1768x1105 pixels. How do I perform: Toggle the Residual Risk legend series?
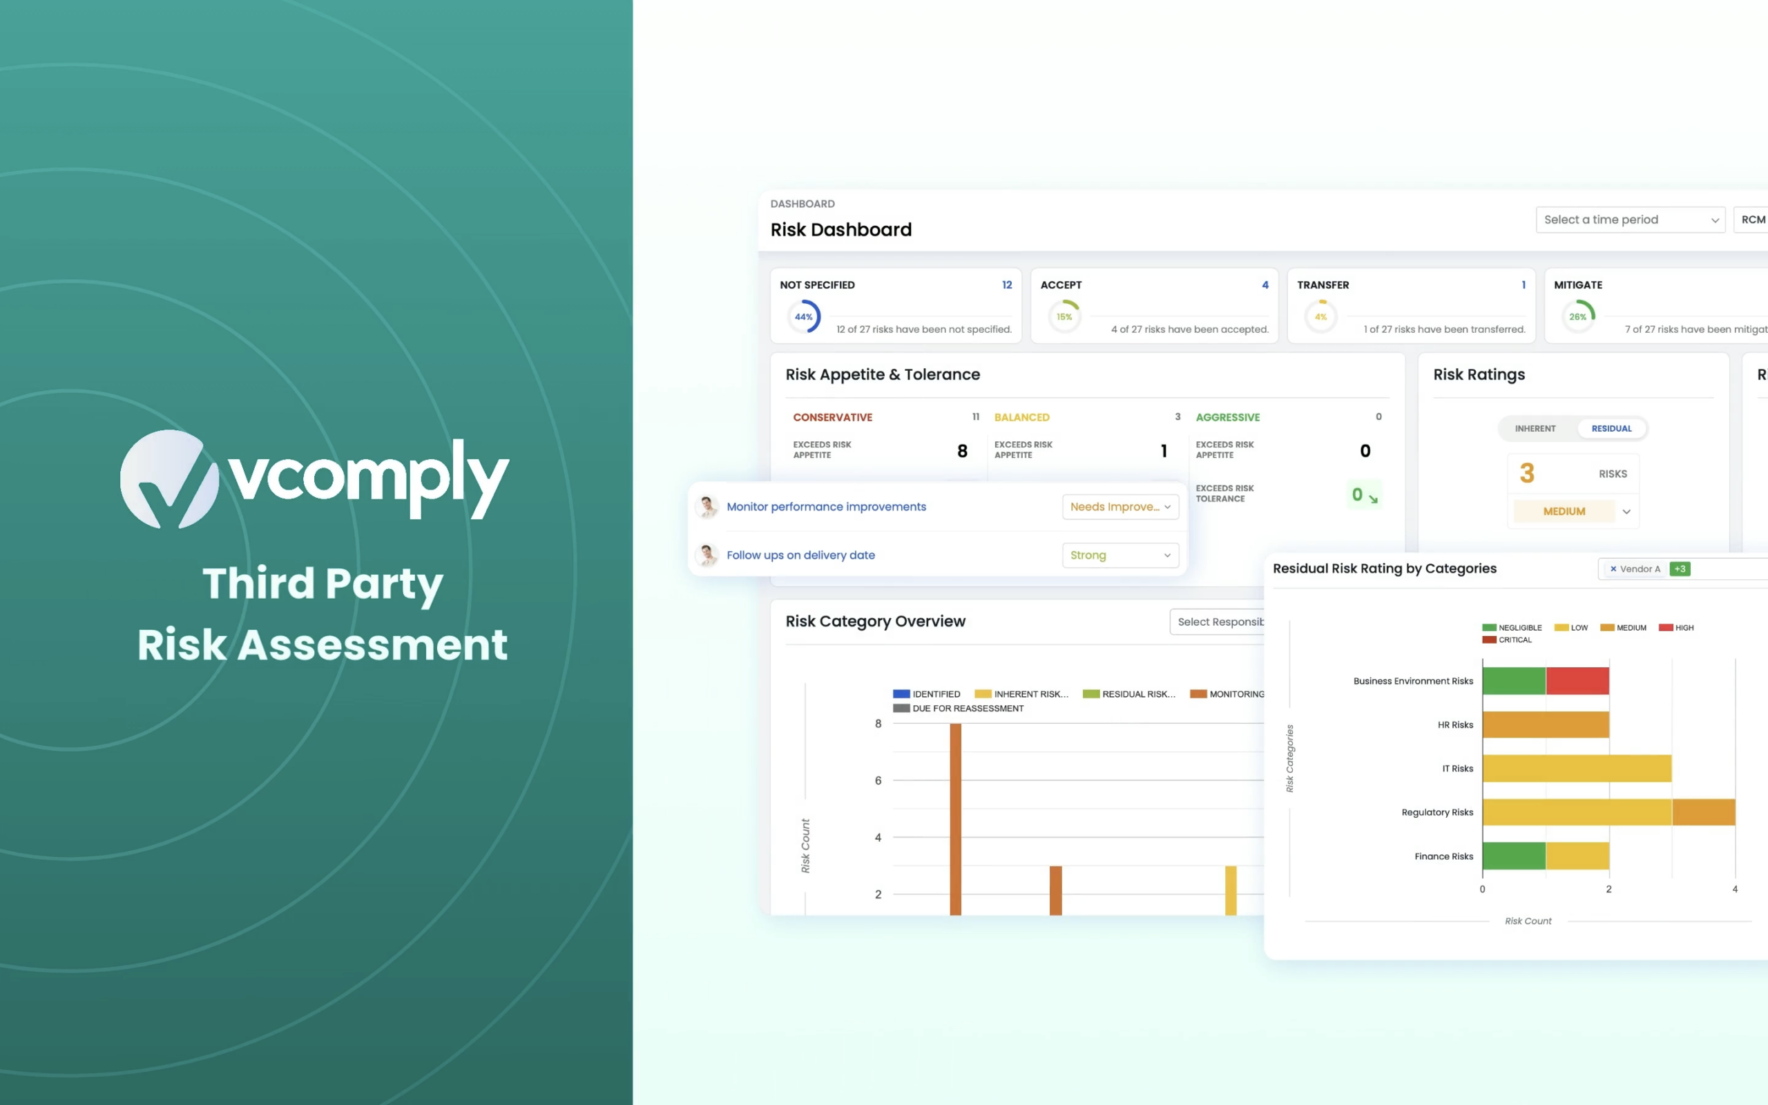click(1128, 693)
